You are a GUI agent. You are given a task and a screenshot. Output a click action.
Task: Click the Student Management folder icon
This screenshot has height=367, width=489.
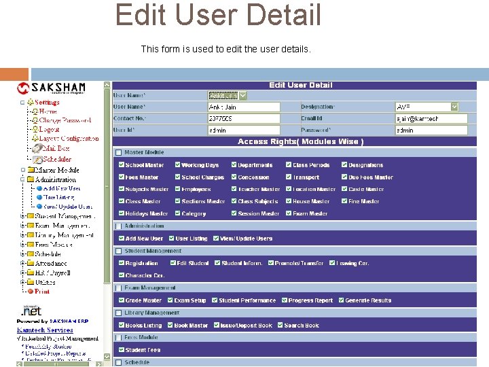point(31,216)
